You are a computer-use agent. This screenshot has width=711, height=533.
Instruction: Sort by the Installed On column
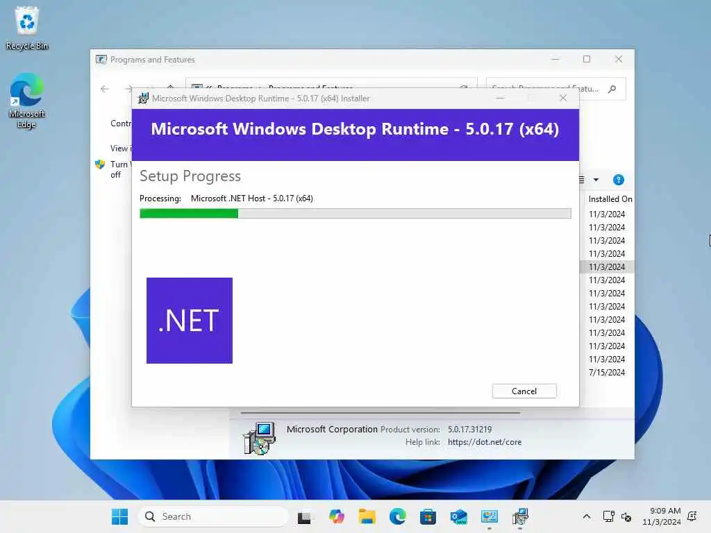point(610,199)
